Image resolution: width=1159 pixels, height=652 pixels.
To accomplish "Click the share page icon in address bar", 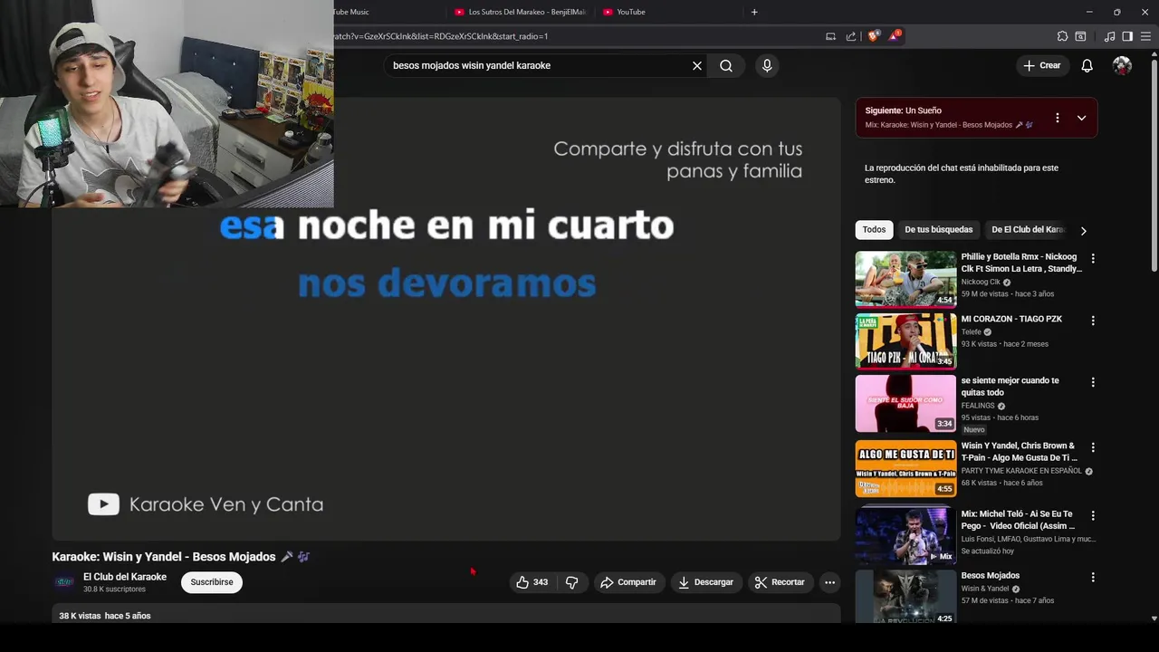I will click(x=851, y=36).
